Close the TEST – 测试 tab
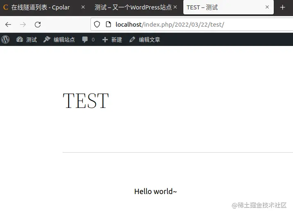Screen dimensions: 293x215 click(x=267, y=7)
